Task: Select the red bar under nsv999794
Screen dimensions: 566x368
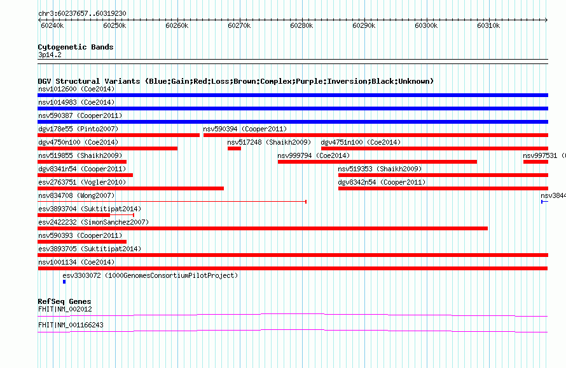Action: (x=377, y=162)
